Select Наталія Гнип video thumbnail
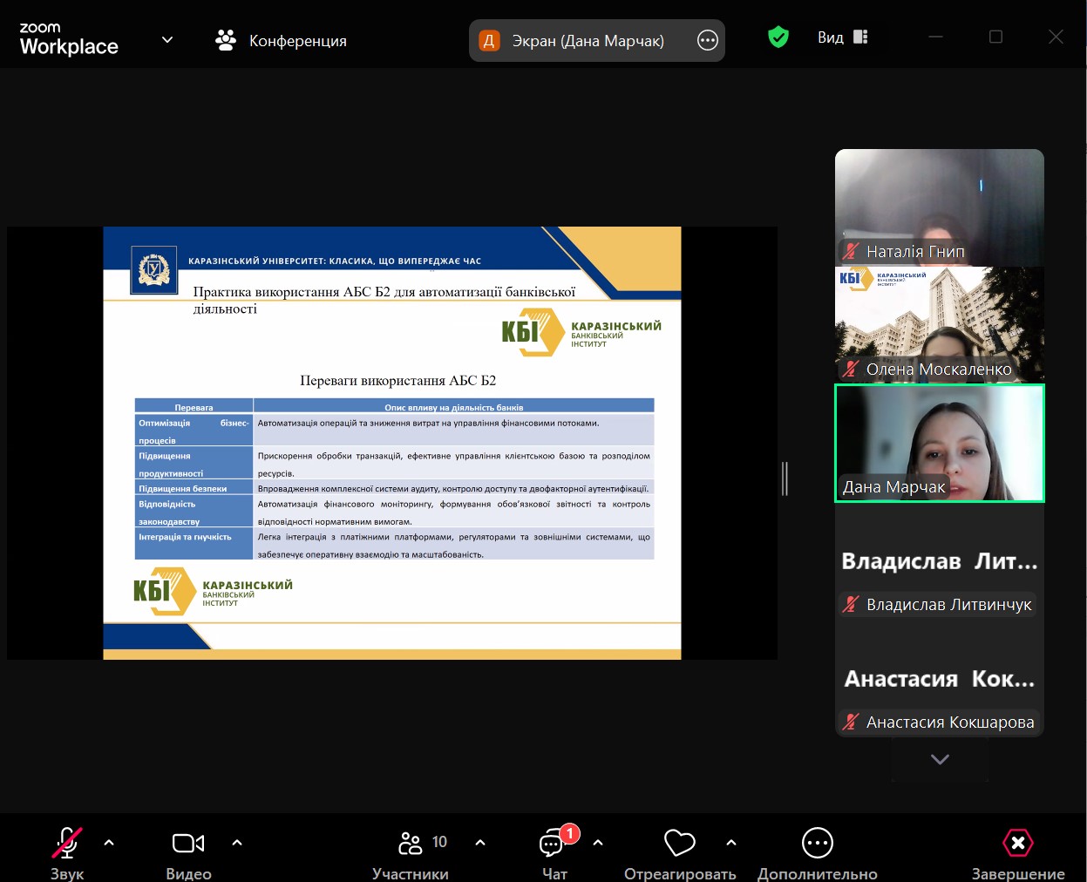The image size is (1087, 882). (940, 207)
